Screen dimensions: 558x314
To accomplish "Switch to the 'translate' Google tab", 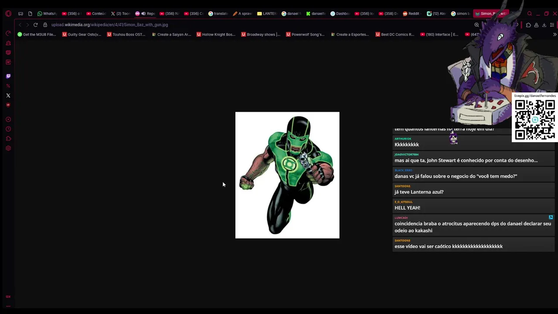I will coord(218,14).
